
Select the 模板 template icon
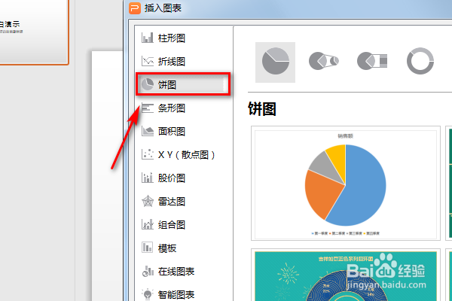click(x=148, y=248)
